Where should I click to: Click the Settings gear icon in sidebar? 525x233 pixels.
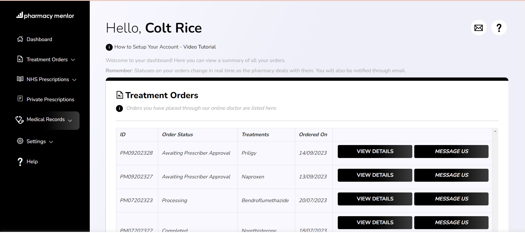(20, 141)
